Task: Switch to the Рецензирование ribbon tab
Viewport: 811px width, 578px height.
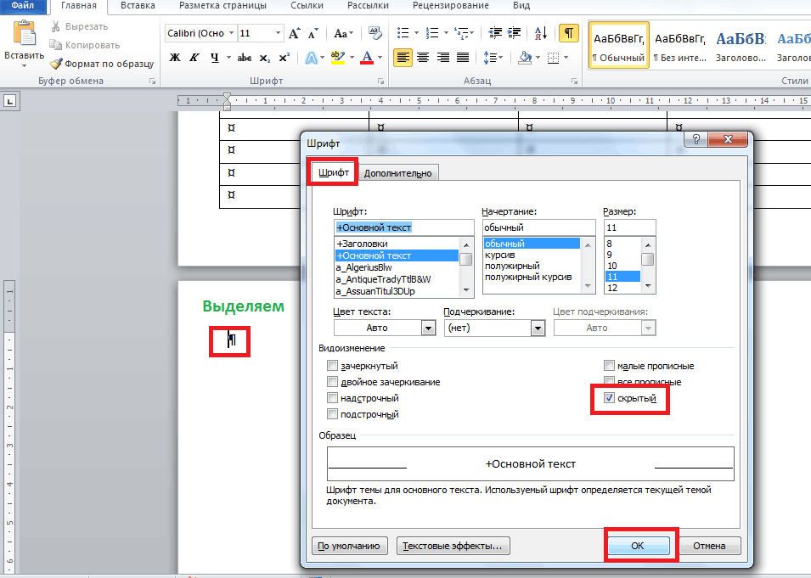Action: (450, 6)
